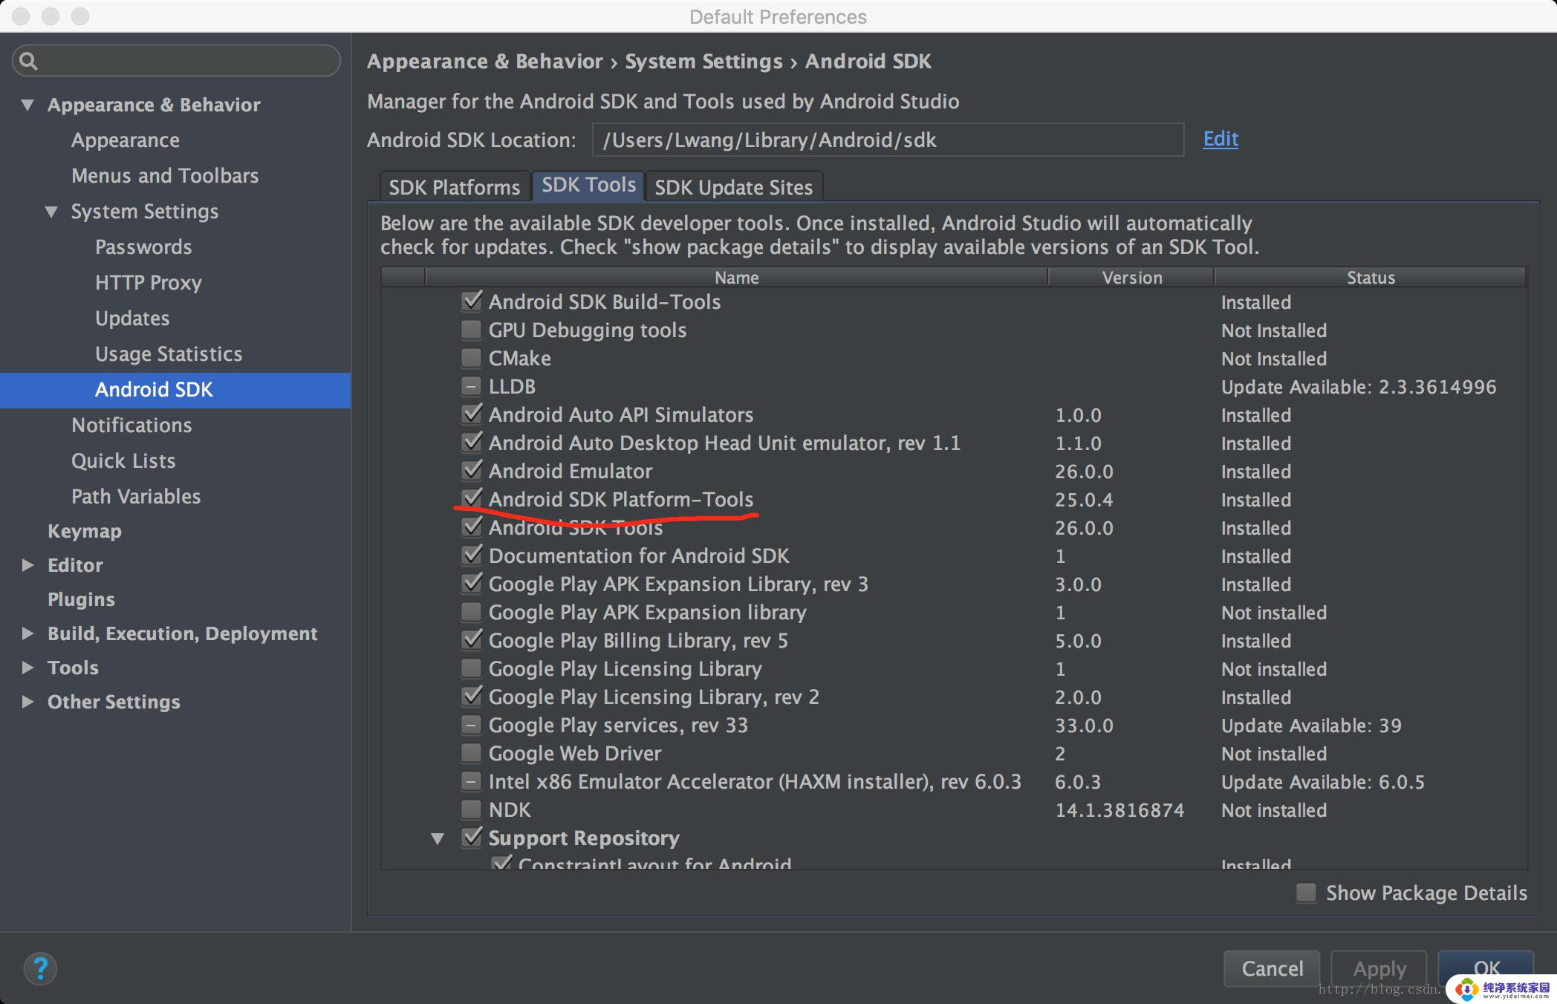
Task: Sort by the Name column header
Action: [x=736, y=277]
